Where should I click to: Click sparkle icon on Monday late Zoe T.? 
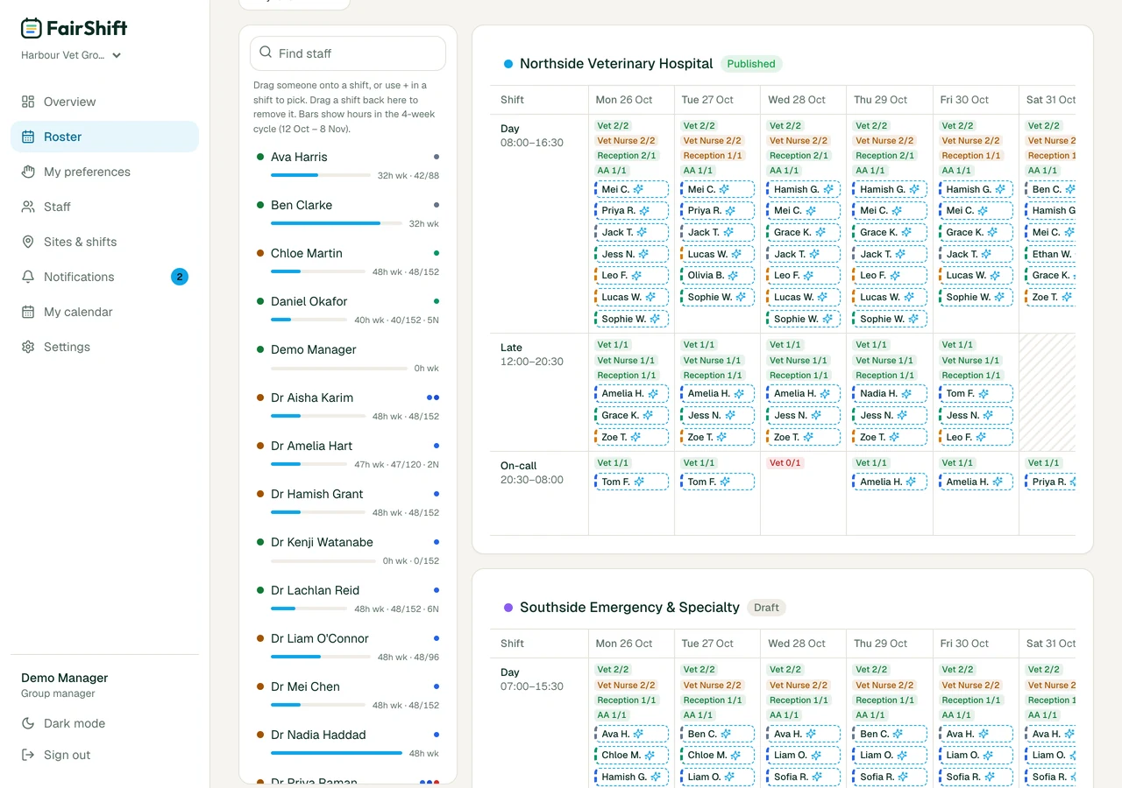[636, 437]
